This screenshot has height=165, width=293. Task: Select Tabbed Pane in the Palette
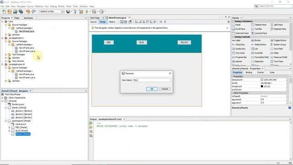[259, 25]
